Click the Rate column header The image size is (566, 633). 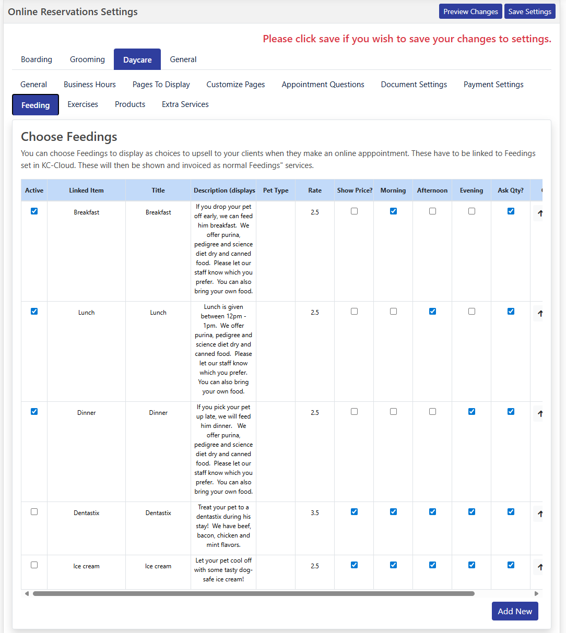coord(315,190)
